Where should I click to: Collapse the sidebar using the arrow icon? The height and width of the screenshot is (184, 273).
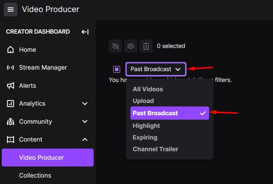85,32
